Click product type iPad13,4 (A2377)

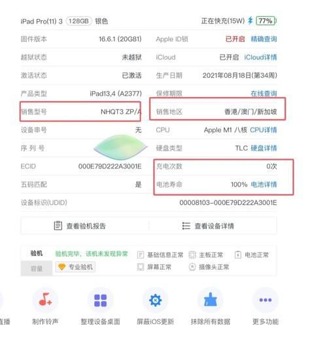(116, 94)
